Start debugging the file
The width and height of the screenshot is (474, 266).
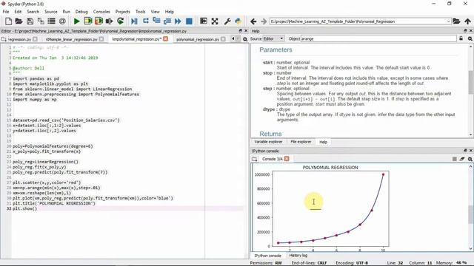[134, 21]
